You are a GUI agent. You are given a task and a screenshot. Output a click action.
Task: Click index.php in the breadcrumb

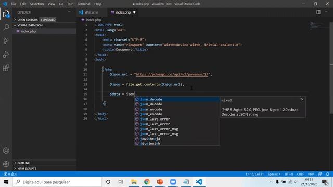point(94,20)
